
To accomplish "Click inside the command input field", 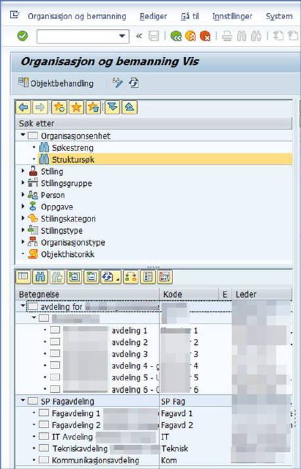I will tap(77, 36).
